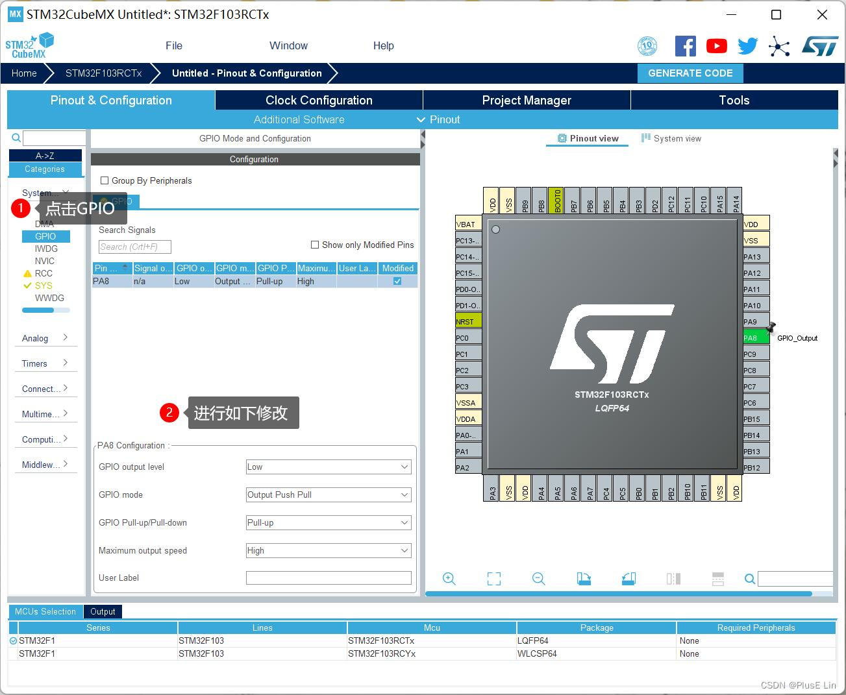Viewport: 846px width, 695px height.
Task: Select the NRST pin on the chip
Action: (468, 321)
